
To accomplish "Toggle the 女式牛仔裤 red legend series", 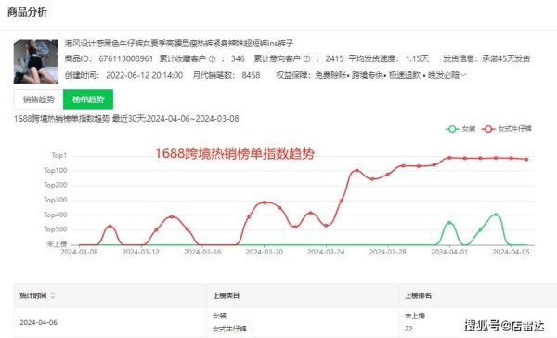I will (x=506, y=129).
